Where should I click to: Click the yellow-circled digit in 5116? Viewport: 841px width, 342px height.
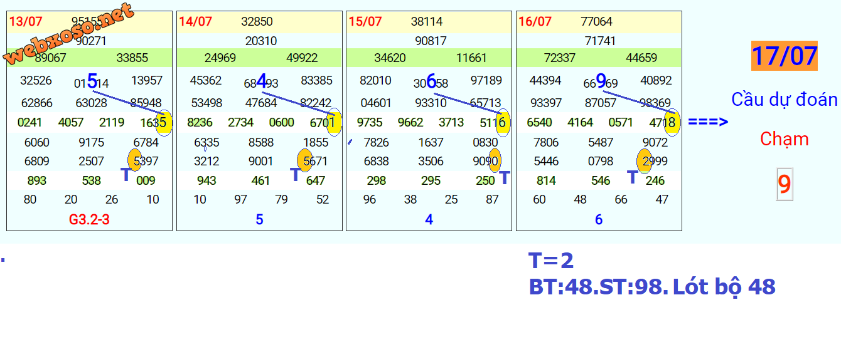pyautogui.click(x=503, y=122)
